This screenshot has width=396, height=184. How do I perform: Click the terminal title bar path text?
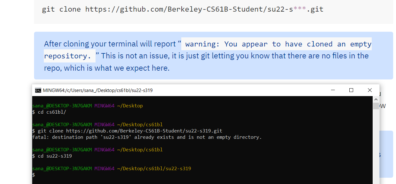coord(98,90)
